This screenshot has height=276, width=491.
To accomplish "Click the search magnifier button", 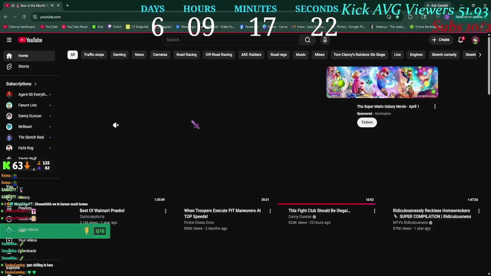I will point(308,40).
